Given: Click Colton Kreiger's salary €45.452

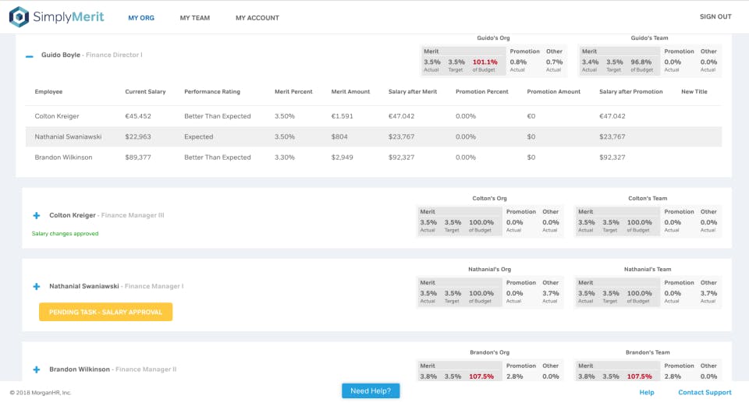Looking at the screenshot, I should tap(137, 116).
